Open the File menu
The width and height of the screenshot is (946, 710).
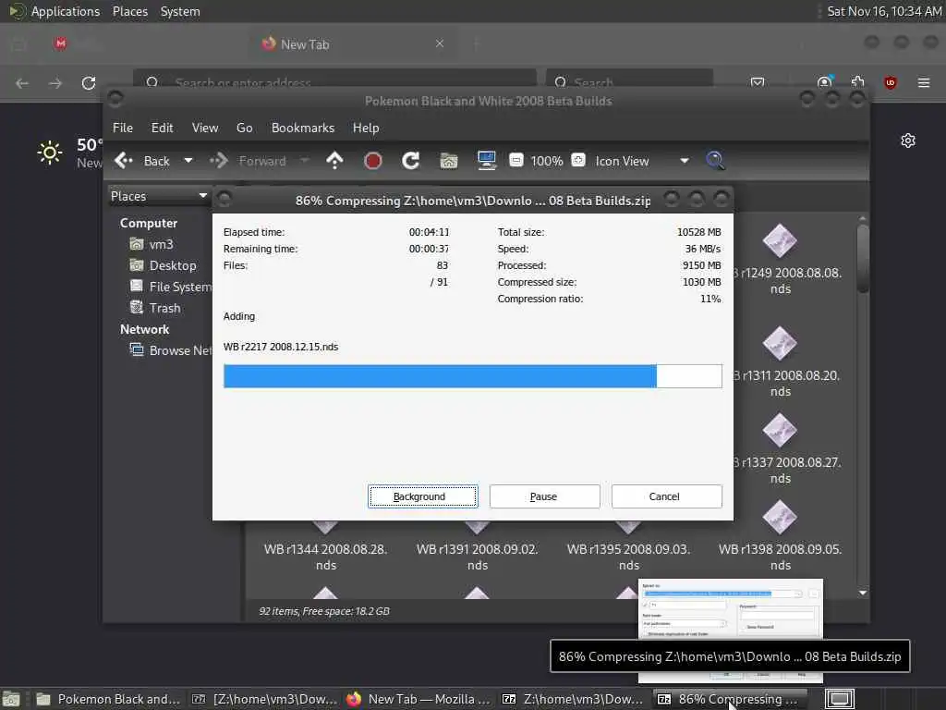123,128
